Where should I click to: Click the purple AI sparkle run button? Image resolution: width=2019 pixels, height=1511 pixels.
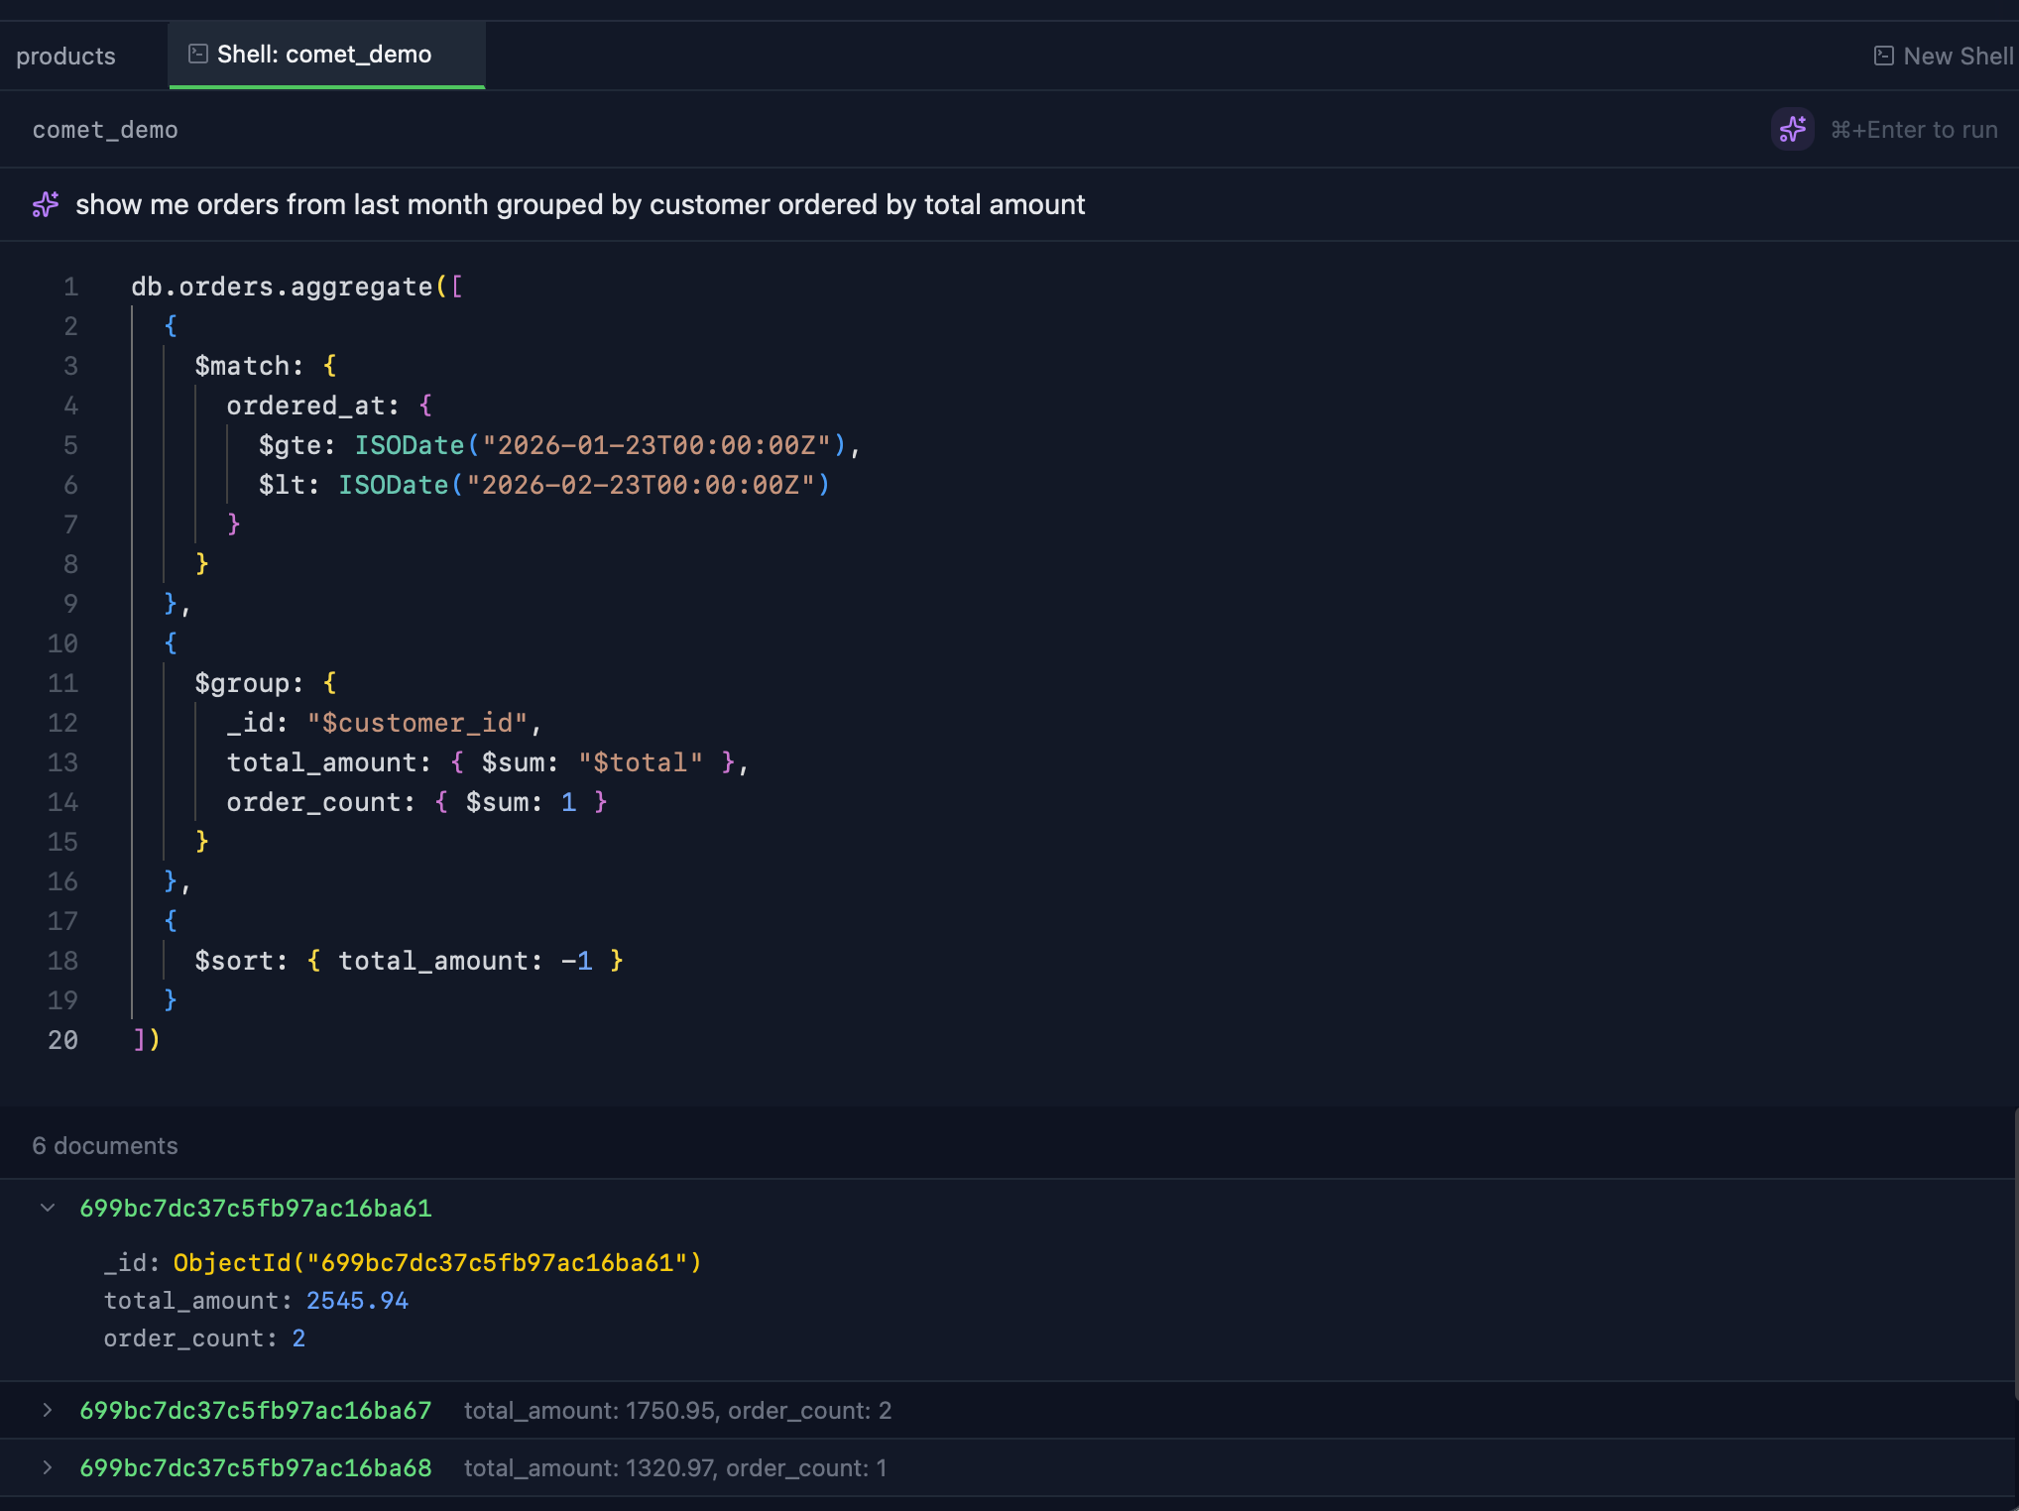coord(1792,129)
